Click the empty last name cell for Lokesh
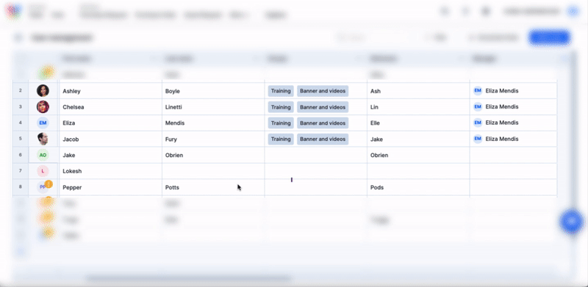 point(213,171)
